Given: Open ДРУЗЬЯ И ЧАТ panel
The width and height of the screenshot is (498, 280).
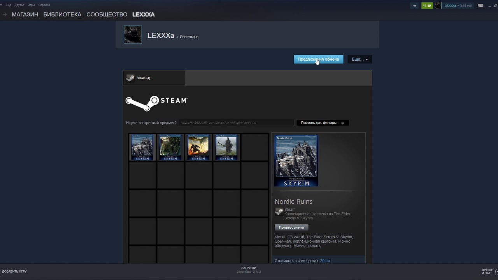Looking at the screenshot, I should 488,271.
